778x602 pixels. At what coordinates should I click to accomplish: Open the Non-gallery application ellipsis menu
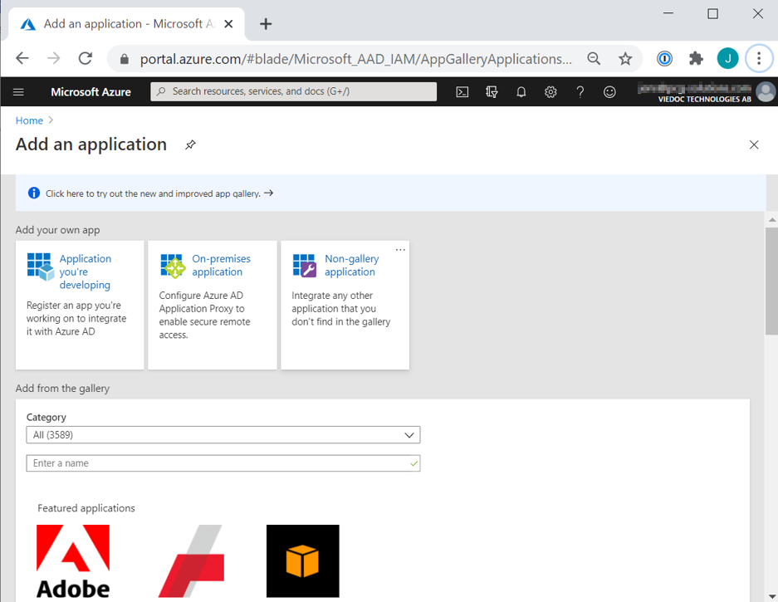[x=400, y=250]
